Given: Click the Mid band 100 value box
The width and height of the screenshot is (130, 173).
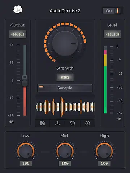Looking at the screenshot, I should pyautogui.click(x=65, y=163).
